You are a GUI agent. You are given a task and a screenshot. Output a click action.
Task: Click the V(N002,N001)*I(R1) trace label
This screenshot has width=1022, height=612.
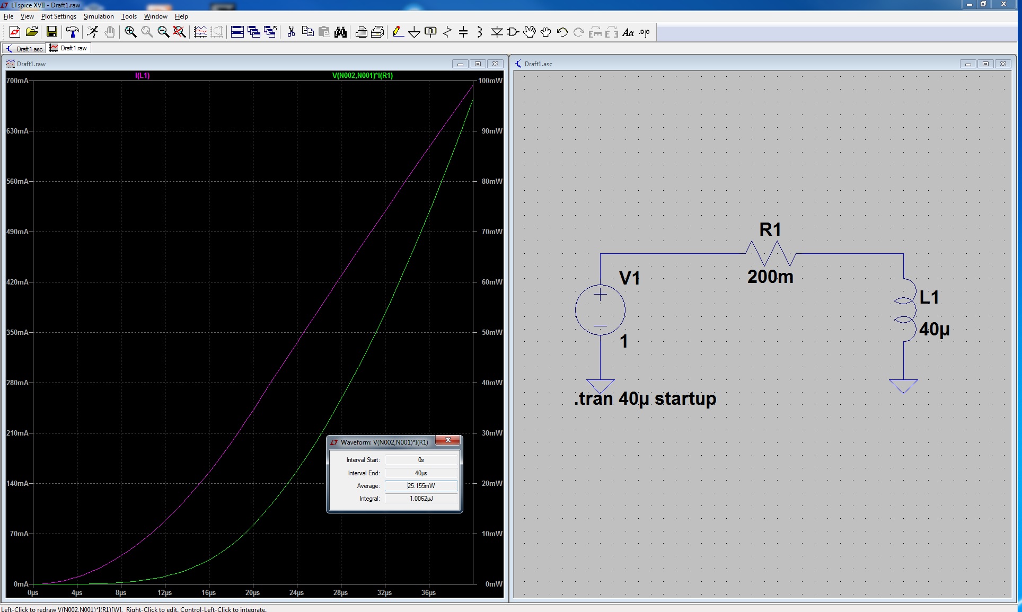(363, 76)
